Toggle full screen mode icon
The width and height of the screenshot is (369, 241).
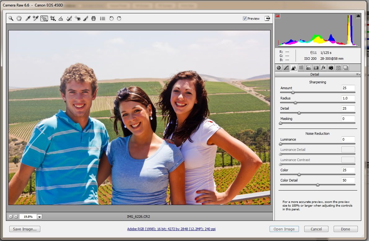267,19
